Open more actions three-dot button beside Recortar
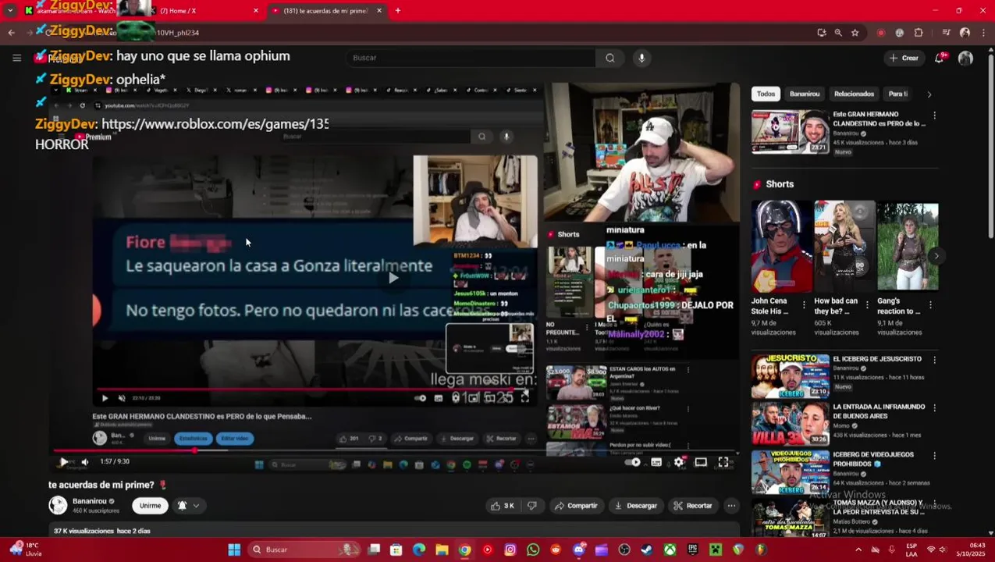The width and height of the screenshot is (995, 562). pos(731,506)
